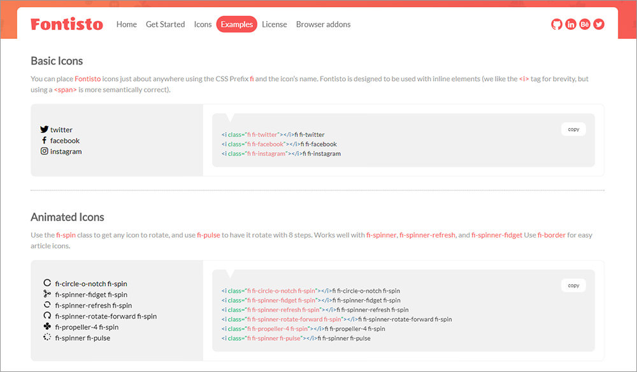Open the License page

coord(274,24)
